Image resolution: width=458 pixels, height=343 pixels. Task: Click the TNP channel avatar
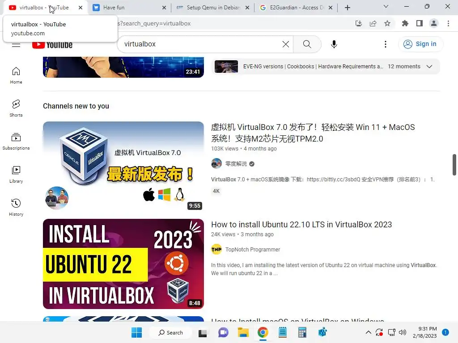point(216,249)
